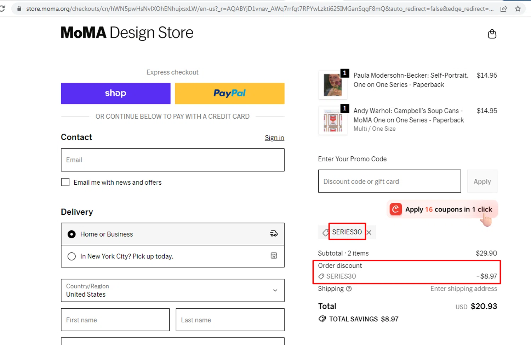Click the order discount amount -$8.97
Image resolution: width=531 pixels, height=345 pixels.
[486, 276]
